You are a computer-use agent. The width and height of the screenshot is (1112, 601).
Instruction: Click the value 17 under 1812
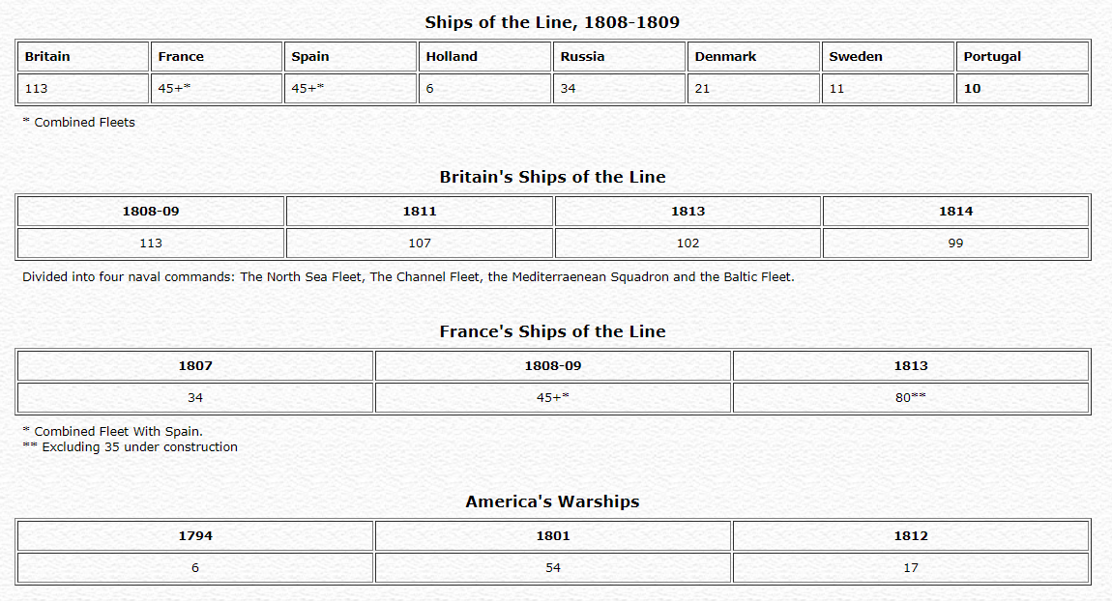point(911,568)
